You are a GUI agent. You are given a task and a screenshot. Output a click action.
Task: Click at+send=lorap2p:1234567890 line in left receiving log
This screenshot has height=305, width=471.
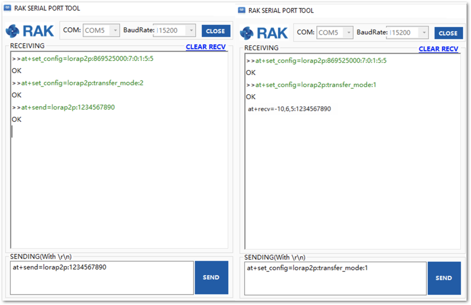[63, 107]
